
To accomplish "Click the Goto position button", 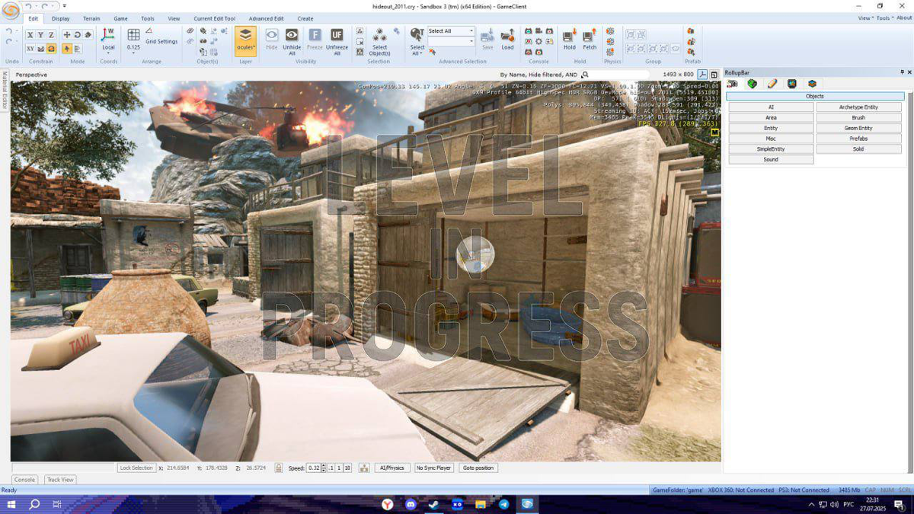I will 478,468.
